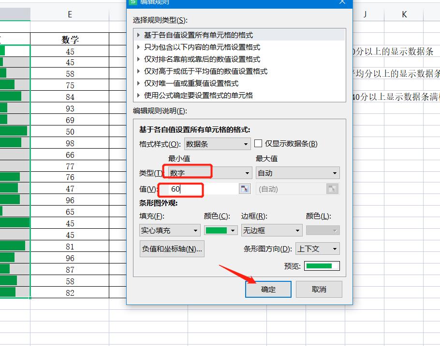Click the 取消 cancel button
This screenshot has width=440, height=346.
click(x=319, y=289)
